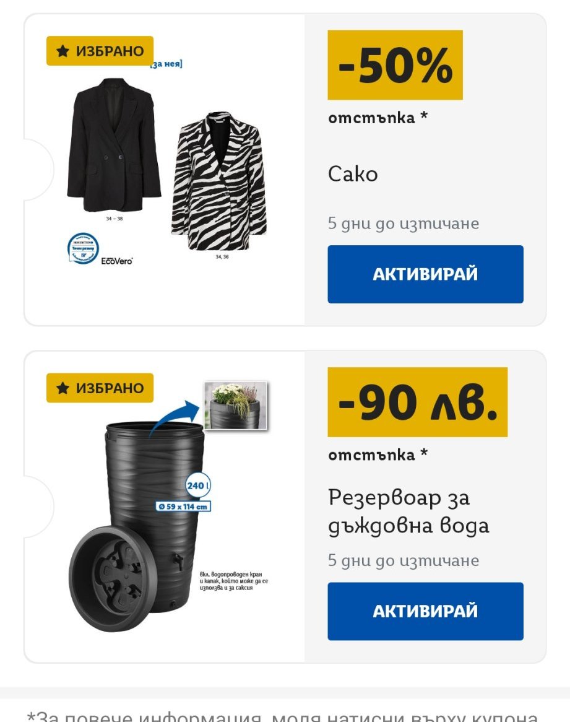
Task: Click the -90 лв. discount badge
Action: 417,402
